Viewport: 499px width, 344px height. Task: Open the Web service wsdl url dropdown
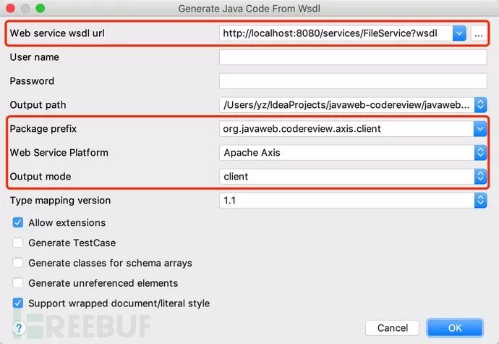click(459, 33)
